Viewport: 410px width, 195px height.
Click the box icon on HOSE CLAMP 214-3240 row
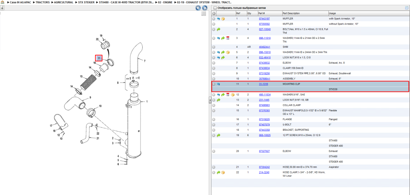pos(223,173)
